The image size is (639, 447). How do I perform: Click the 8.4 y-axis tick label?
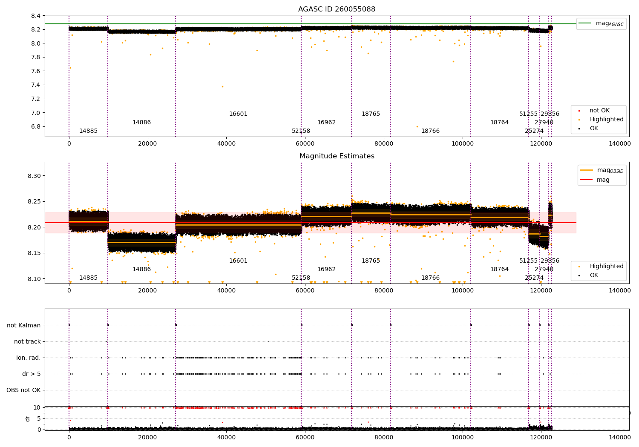click(36, 16)
